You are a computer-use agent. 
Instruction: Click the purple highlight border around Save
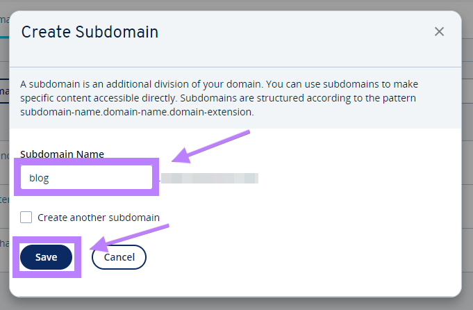coord(78,257)
